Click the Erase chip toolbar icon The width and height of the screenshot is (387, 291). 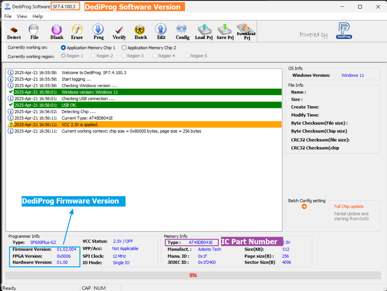[77, 32]
